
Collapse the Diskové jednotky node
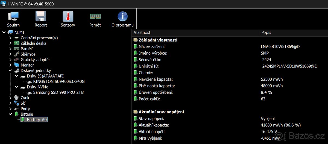pos(10,70)
